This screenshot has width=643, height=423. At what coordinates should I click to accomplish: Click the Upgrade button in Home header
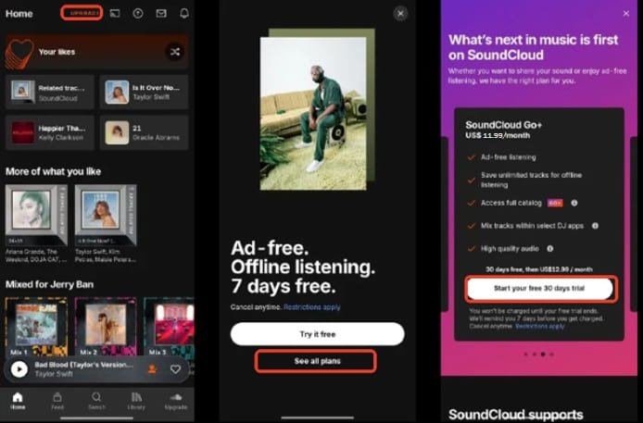[82, 13]
